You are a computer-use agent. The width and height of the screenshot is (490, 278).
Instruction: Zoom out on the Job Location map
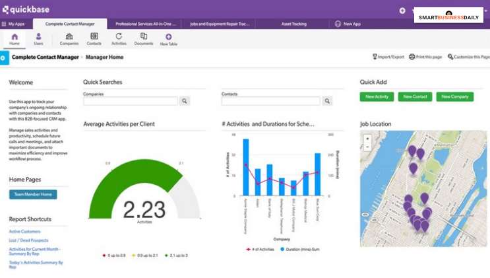pos(367,147)
